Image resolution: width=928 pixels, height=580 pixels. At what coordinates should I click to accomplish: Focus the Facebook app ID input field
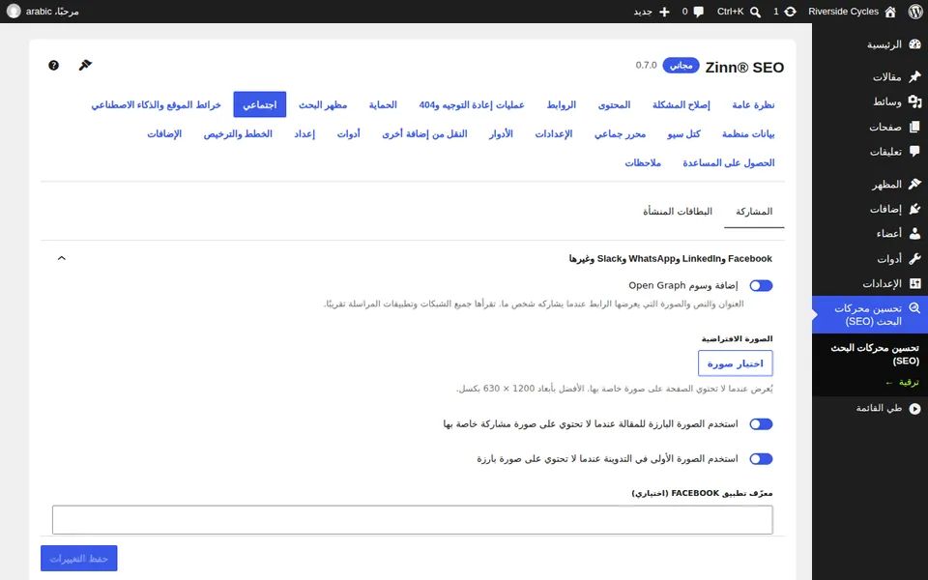coord(413,520)
